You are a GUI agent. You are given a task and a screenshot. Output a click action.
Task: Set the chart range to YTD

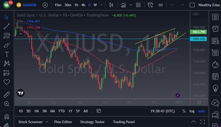click(x=62, y=111)
